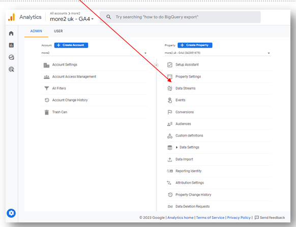
Task: Click the Custom definitions shapes icon
Action: (x=170, y=136)
